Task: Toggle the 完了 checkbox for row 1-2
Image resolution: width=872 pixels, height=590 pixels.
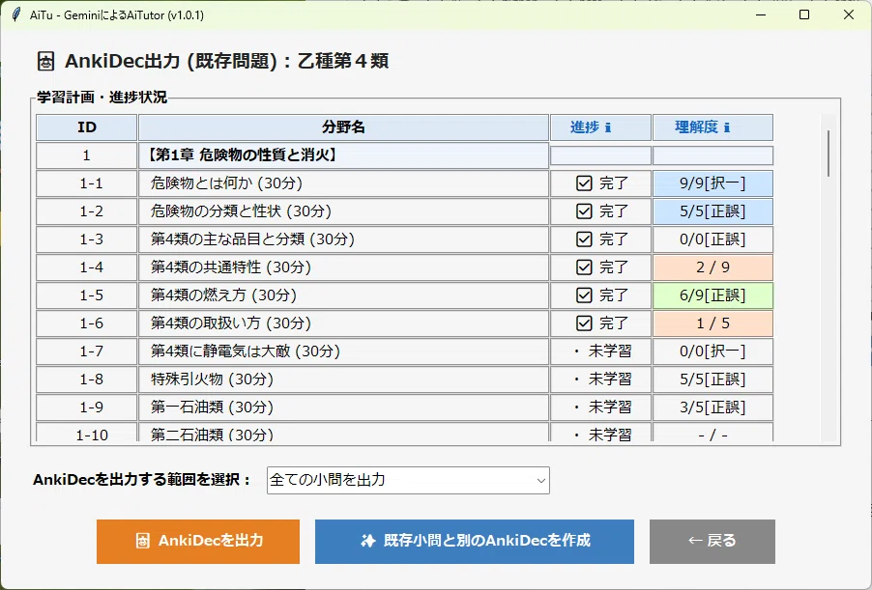Action: (584, 211)
